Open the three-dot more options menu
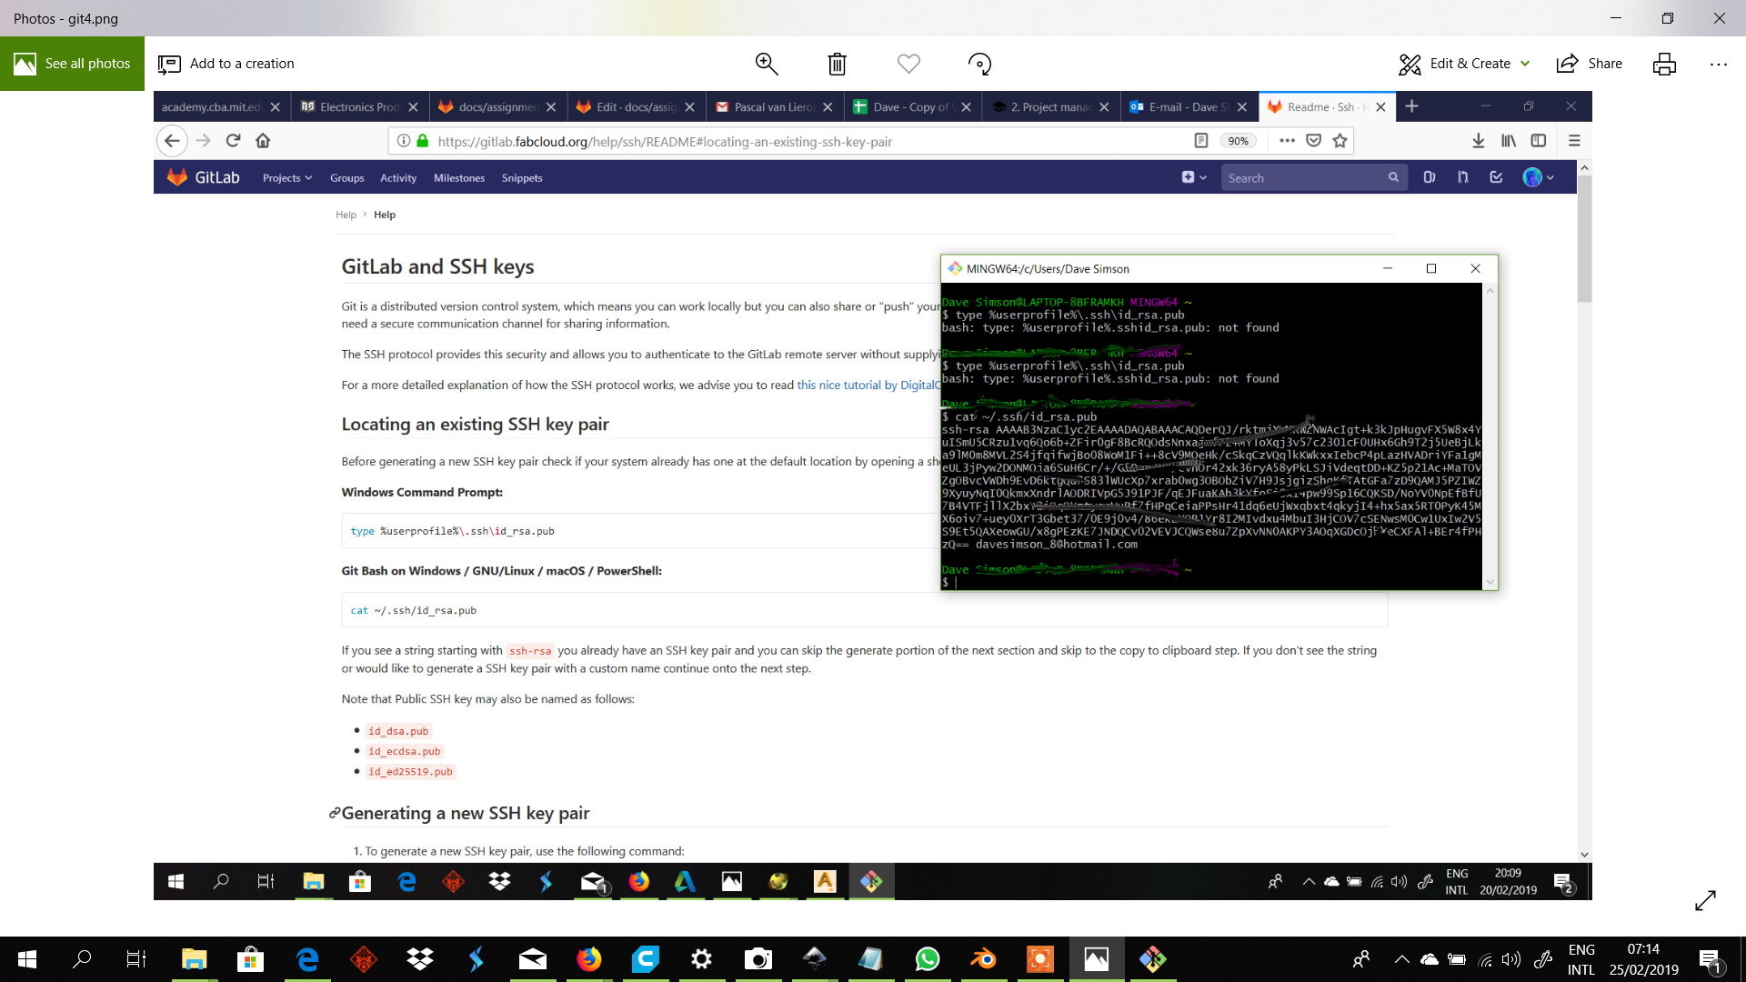 pyautogui.click(x=1718, y=64)
